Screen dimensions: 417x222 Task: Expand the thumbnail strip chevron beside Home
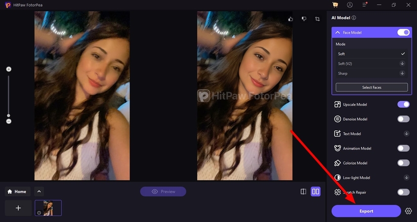(x=39, y=191)
